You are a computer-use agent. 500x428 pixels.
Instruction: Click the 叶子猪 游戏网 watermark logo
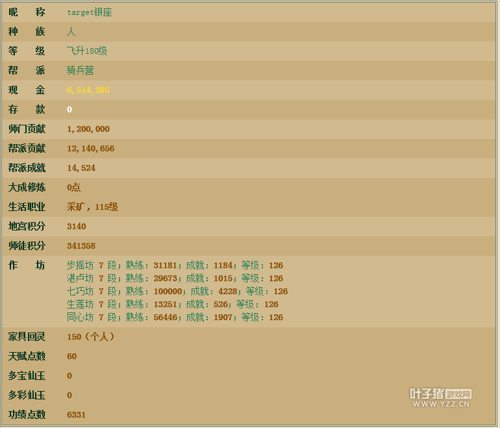coord(440,394)
